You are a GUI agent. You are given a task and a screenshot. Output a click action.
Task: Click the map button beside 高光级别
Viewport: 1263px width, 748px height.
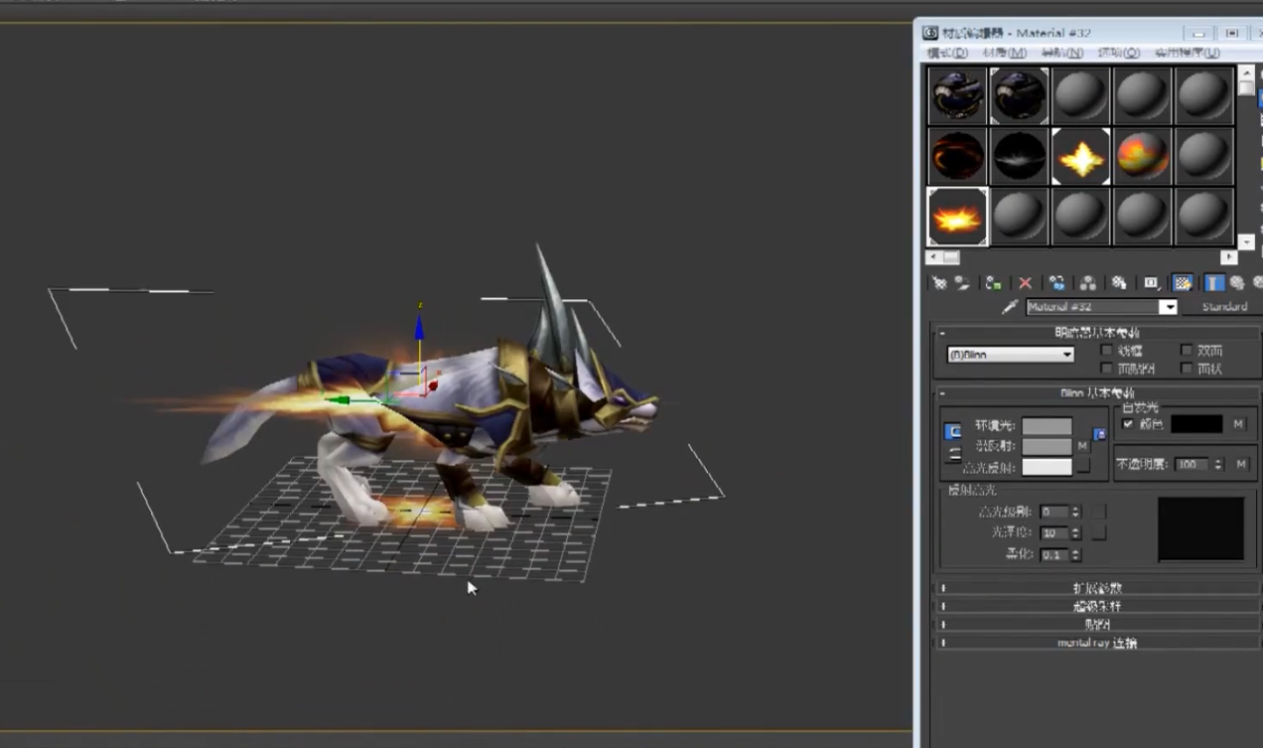pos(1098,512)
